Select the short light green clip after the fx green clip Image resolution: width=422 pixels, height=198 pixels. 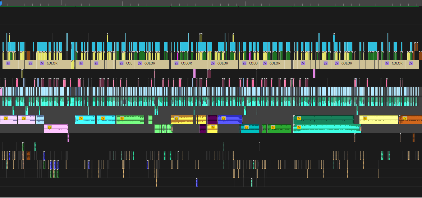pyautogui.click(x=151, y=120)
